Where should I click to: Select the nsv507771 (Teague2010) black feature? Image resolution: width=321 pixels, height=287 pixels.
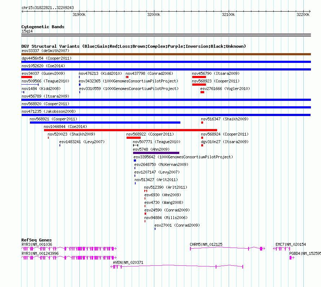click(x=136, y=145)
